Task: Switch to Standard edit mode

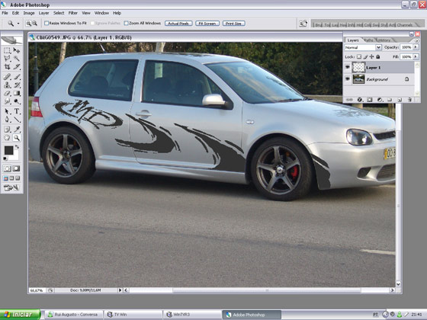Action: pyautogui.click(x=7, y=168)
